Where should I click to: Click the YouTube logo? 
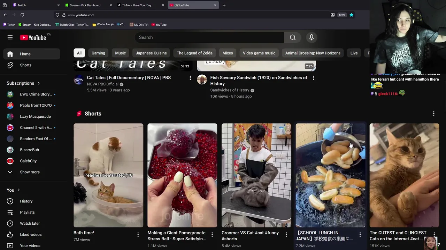coord(33,37)
